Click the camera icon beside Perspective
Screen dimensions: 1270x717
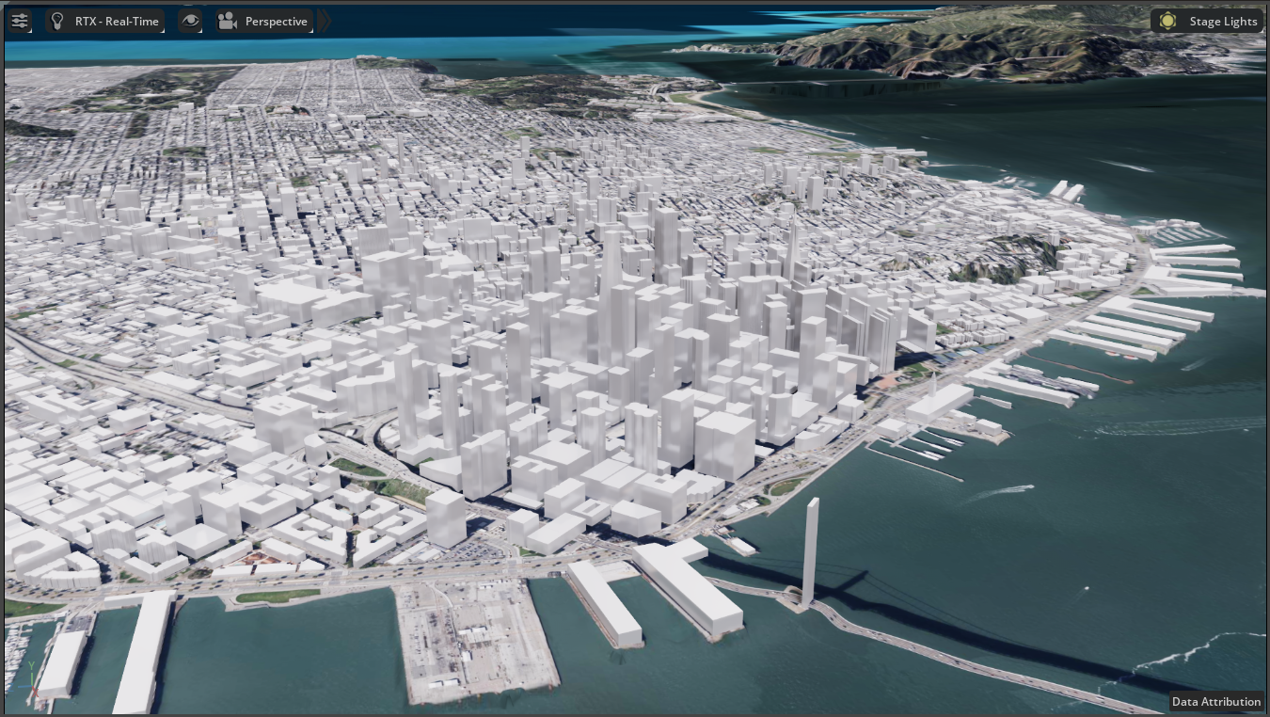pos(226,21)
